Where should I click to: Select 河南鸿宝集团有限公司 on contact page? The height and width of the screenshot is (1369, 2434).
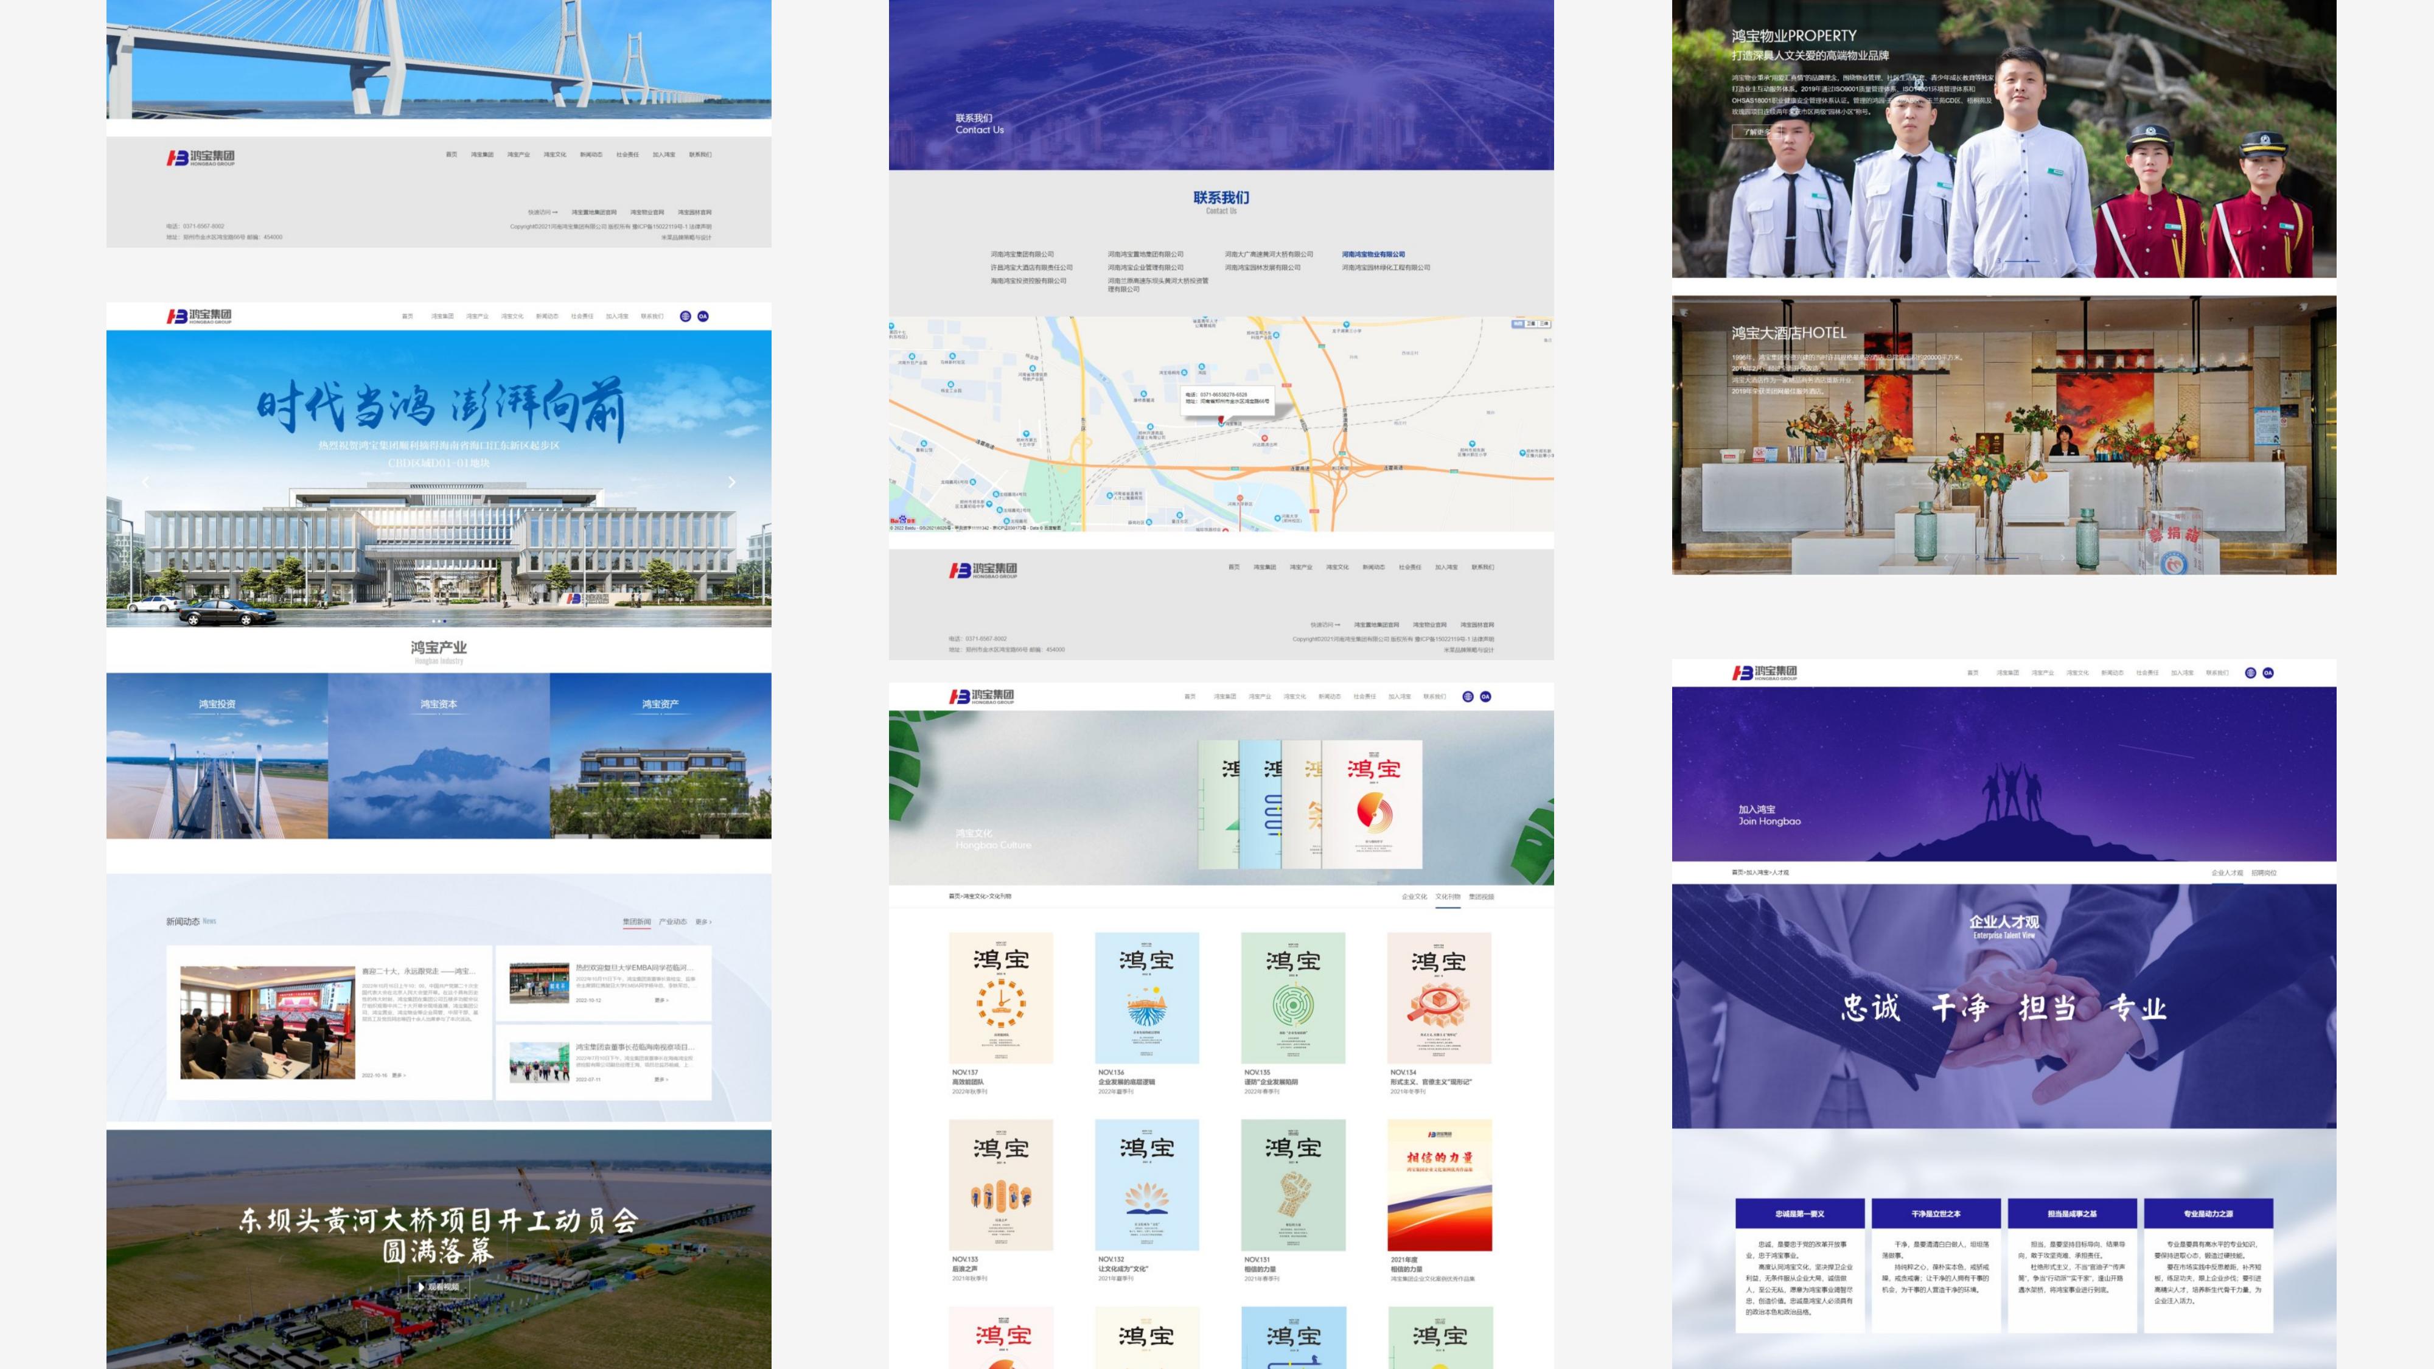(x=1022, y=254)
